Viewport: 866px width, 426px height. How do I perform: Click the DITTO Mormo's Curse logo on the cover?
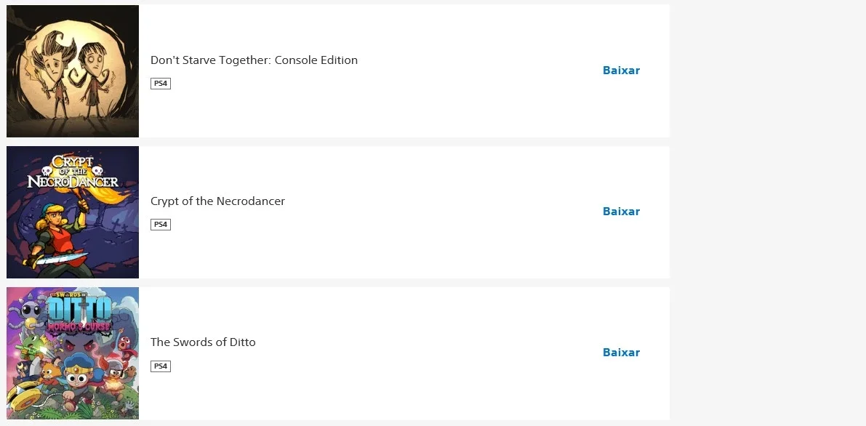[x=81, y=312]
